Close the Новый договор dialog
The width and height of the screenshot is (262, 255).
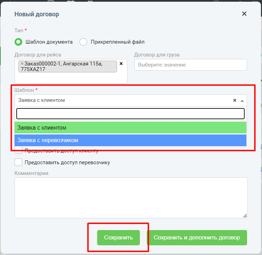244,14
